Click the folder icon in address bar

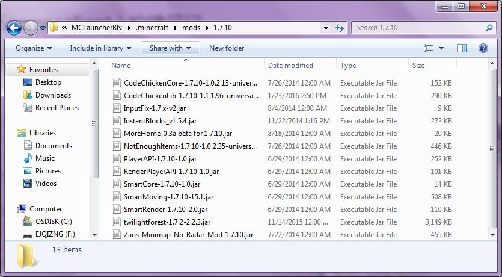tap(54, 28)
